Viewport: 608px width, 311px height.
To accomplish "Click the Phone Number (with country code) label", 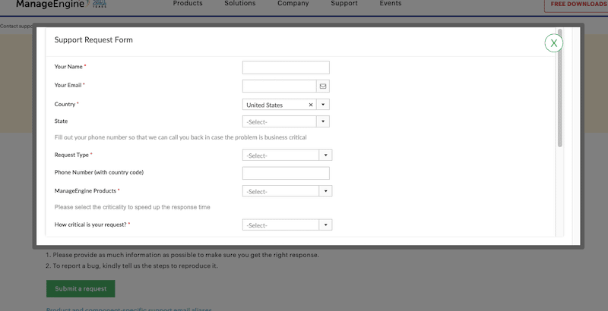I will 99,172.
